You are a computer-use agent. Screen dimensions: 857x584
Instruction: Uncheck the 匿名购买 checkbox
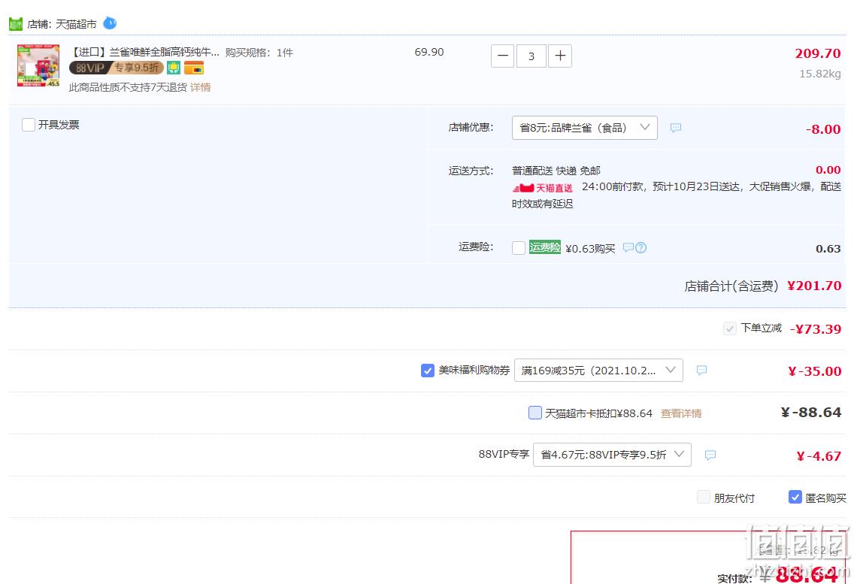click(x=795, y=497)
